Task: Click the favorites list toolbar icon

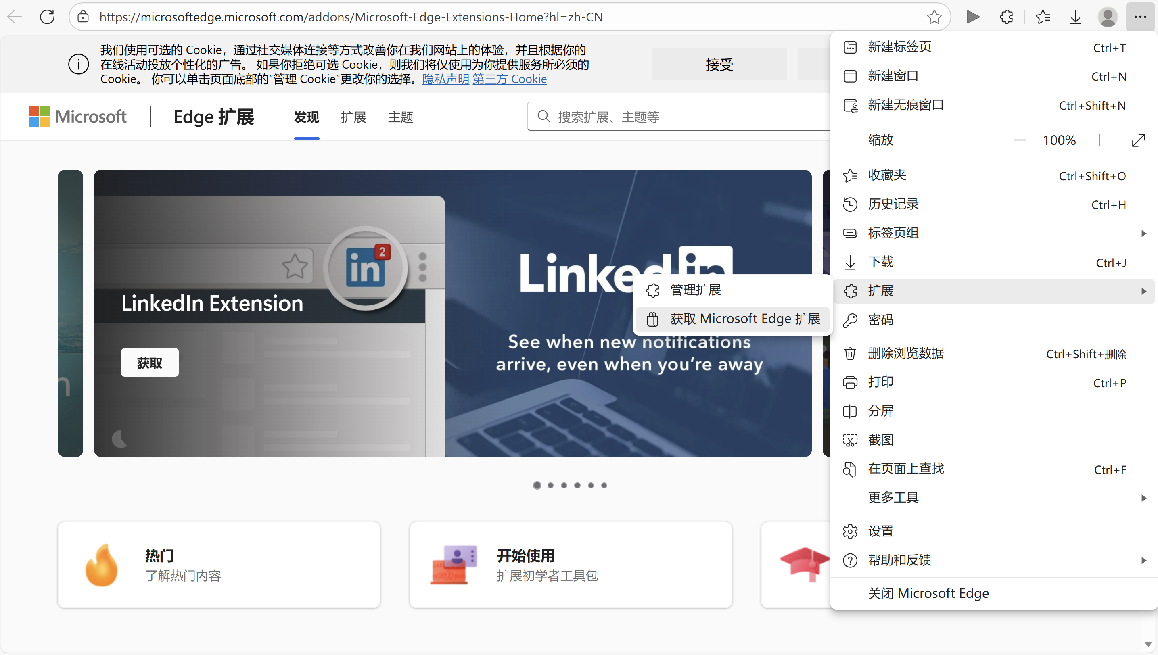Action: [x=1042, y=17]
